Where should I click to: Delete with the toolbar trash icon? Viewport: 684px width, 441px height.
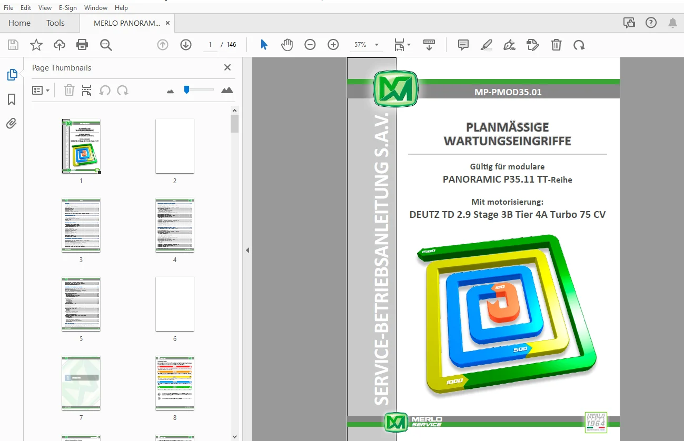pyautogui.click(x=556, y=45)
